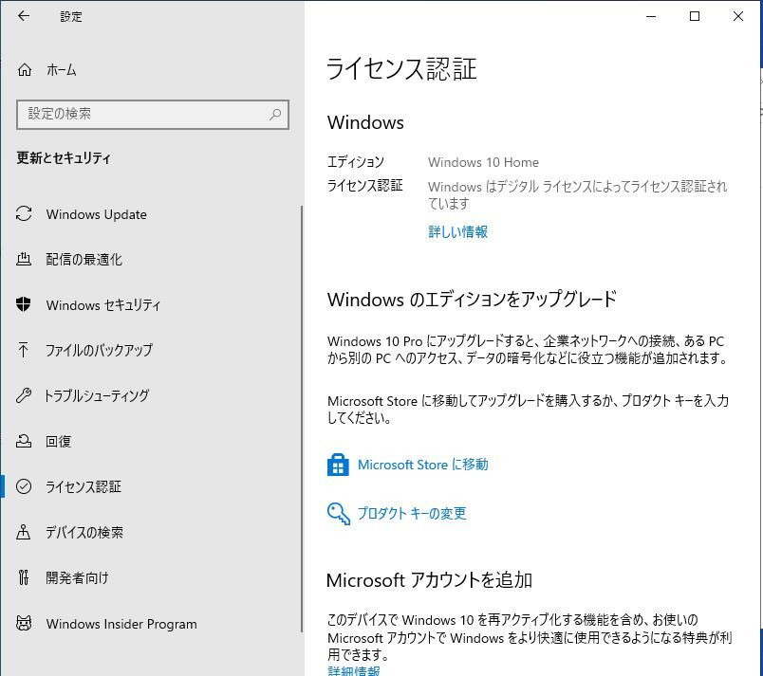The width and height of the screenshot is (763, 676).
Task: Go back with the arrow icon
Action: coord(24,16)
